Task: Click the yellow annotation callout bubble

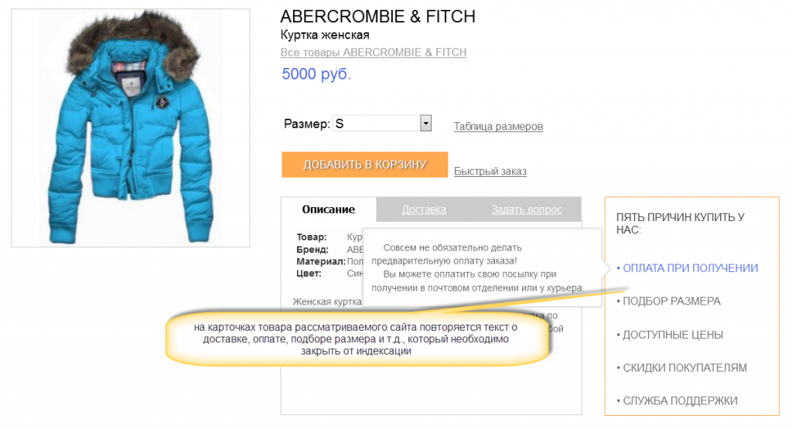Action: (x=356, y=339)
